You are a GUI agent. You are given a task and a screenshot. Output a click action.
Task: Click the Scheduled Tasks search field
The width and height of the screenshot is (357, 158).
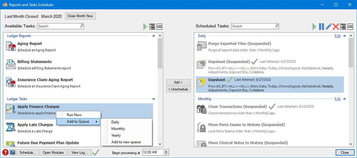(255, 26)
